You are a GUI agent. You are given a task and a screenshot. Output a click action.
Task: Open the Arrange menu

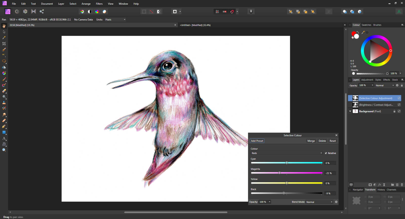[x=86, y=4]
